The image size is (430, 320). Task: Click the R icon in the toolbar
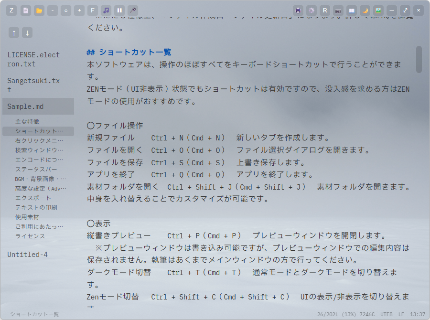coord(325,10)
